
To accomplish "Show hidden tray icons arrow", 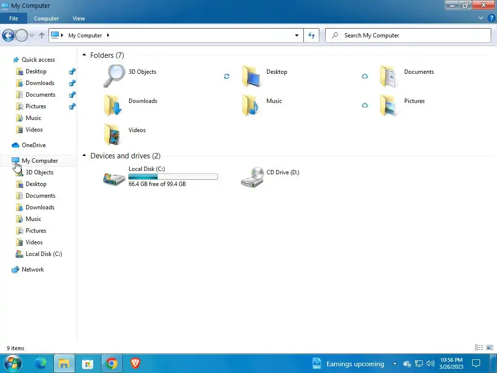I will coord(395,363).
